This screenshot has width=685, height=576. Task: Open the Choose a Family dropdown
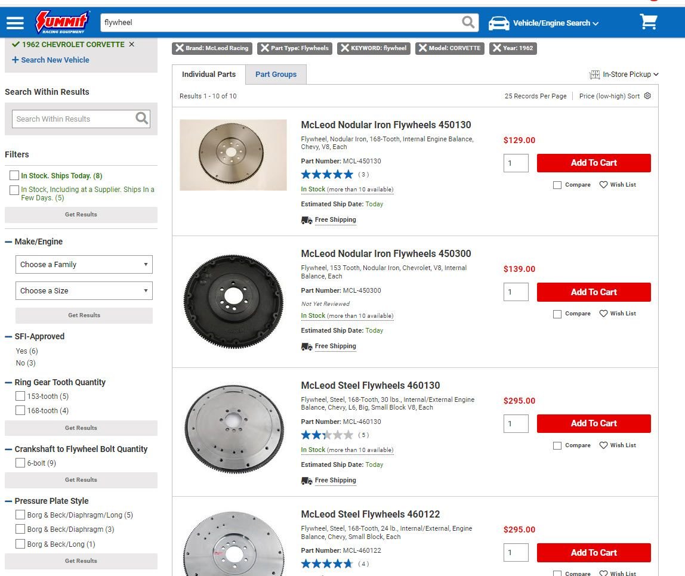tap(84, 265)
